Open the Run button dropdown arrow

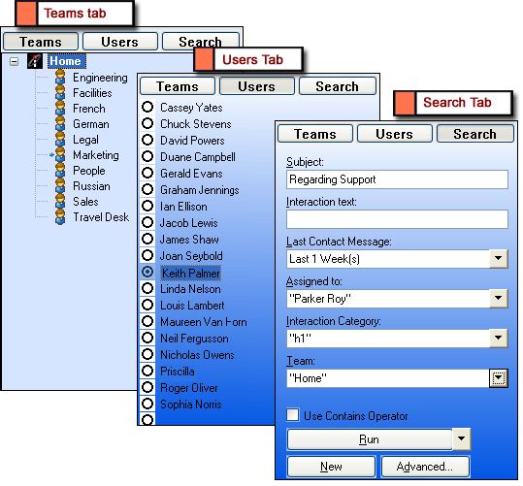[x=461, y=439]
